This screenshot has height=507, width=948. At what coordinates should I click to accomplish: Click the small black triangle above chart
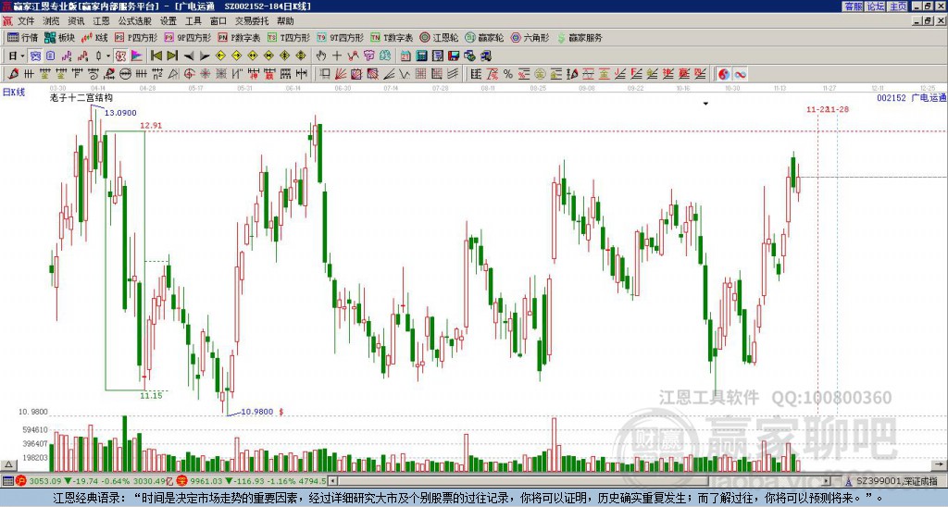coord(705,104)
